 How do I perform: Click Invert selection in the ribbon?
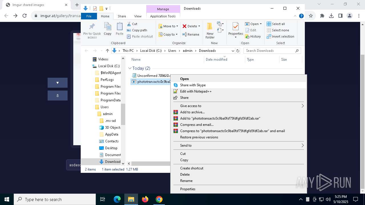pyautogui.click(x=280, y=36)
